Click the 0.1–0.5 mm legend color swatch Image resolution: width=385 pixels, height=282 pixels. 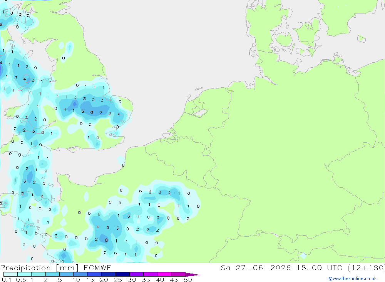tap(10, 274)
